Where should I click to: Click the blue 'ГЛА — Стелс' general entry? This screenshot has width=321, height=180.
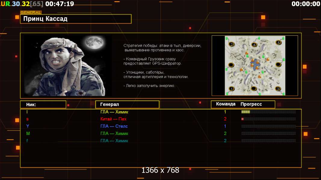point(114,126)
